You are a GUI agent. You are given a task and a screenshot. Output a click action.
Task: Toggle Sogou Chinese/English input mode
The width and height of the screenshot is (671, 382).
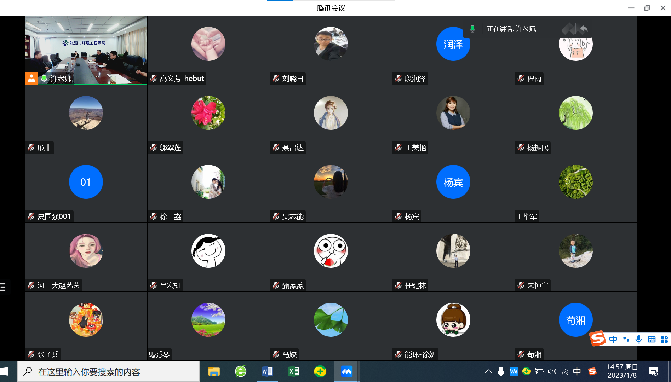[613, 340]
